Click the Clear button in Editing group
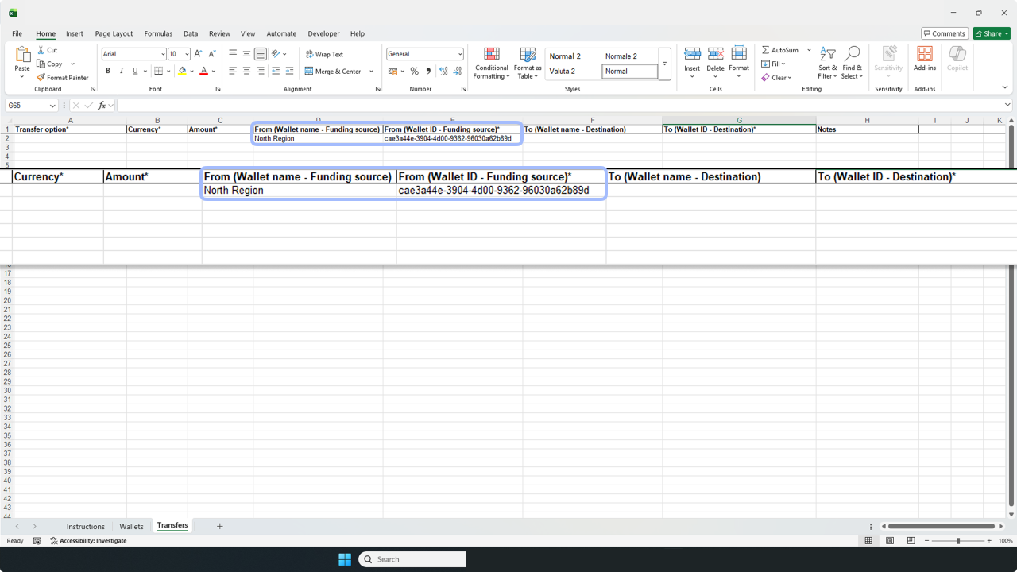Screen dimensions: 1017x572 click(775, 78)
